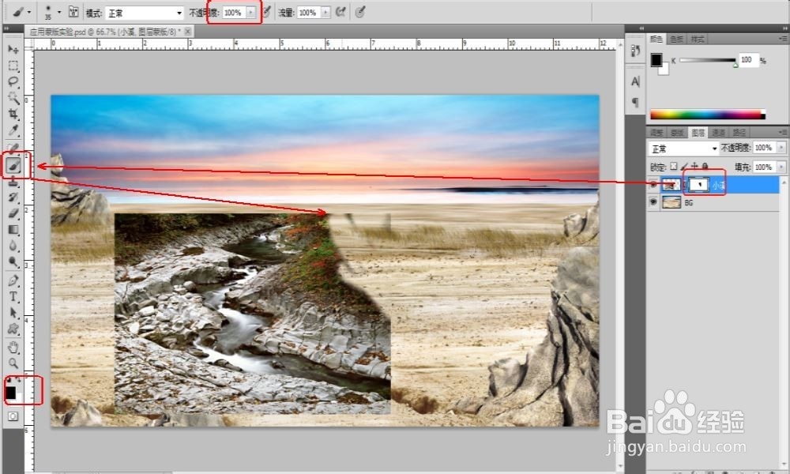Select the Eraser tool
790x474 pixels.
tap(13, 213)
